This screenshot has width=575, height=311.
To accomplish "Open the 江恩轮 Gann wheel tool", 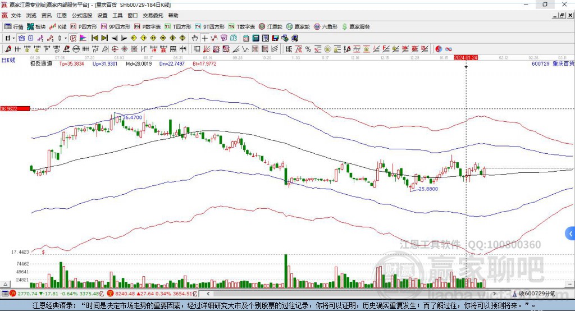I will [x=271, y=27].
